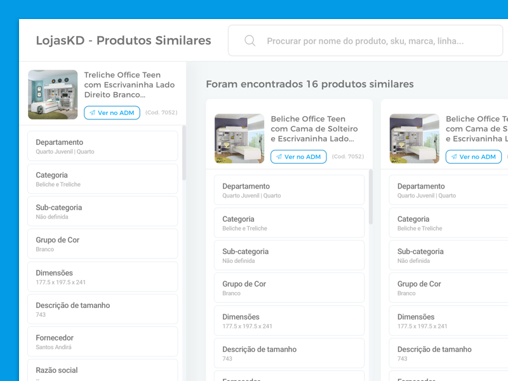This screenshot has width=508, height=381.
Task: Click the 'Foram encontrados 16 produtos similares' heading
Action: 310,84
